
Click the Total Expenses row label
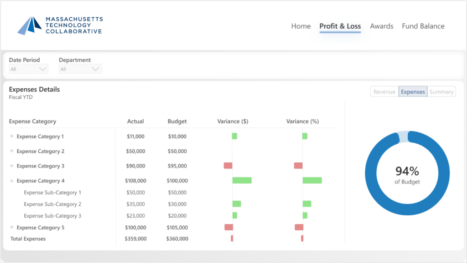(x=28, y=238)
